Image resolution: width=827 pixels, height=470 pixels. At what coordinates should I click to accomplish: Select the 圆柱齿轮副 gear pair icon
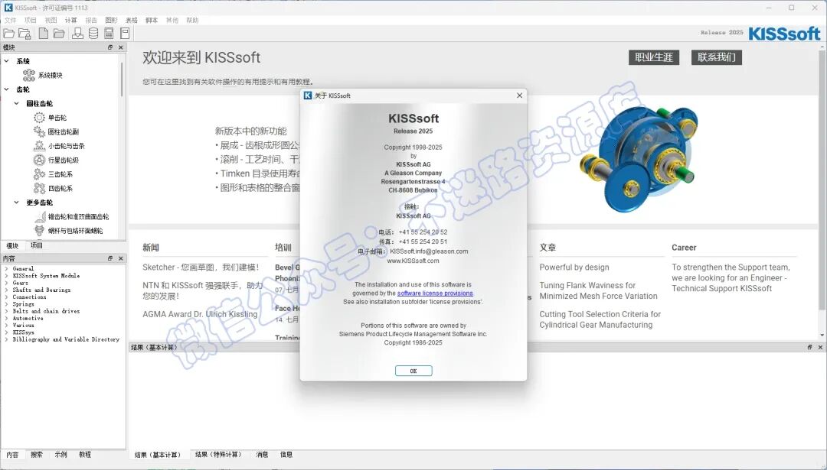tap(40, 131)
